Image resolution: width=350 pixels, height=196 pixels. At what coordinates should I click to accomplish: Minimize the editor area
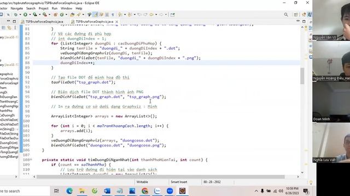click(298, 21)
